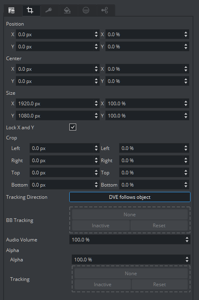This screenshot has width=199, height=300.
Task: Click stepper arrows of Size X pixel field
Action: coord(96,104)
